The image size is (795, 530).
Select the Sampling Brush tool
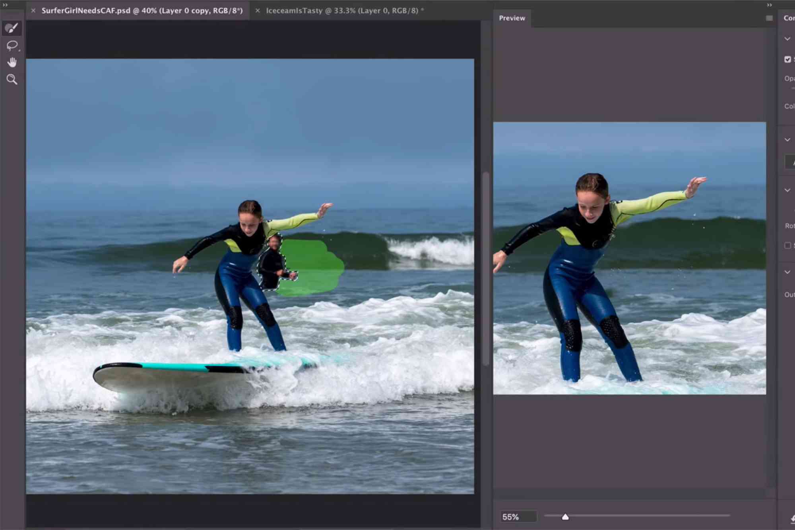12,28
